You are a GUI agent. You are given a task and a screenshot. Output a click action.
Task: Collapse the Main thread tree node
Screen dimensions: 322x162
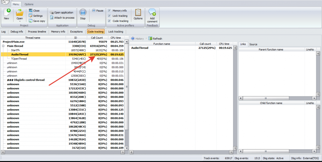click(x=4, y=46)
